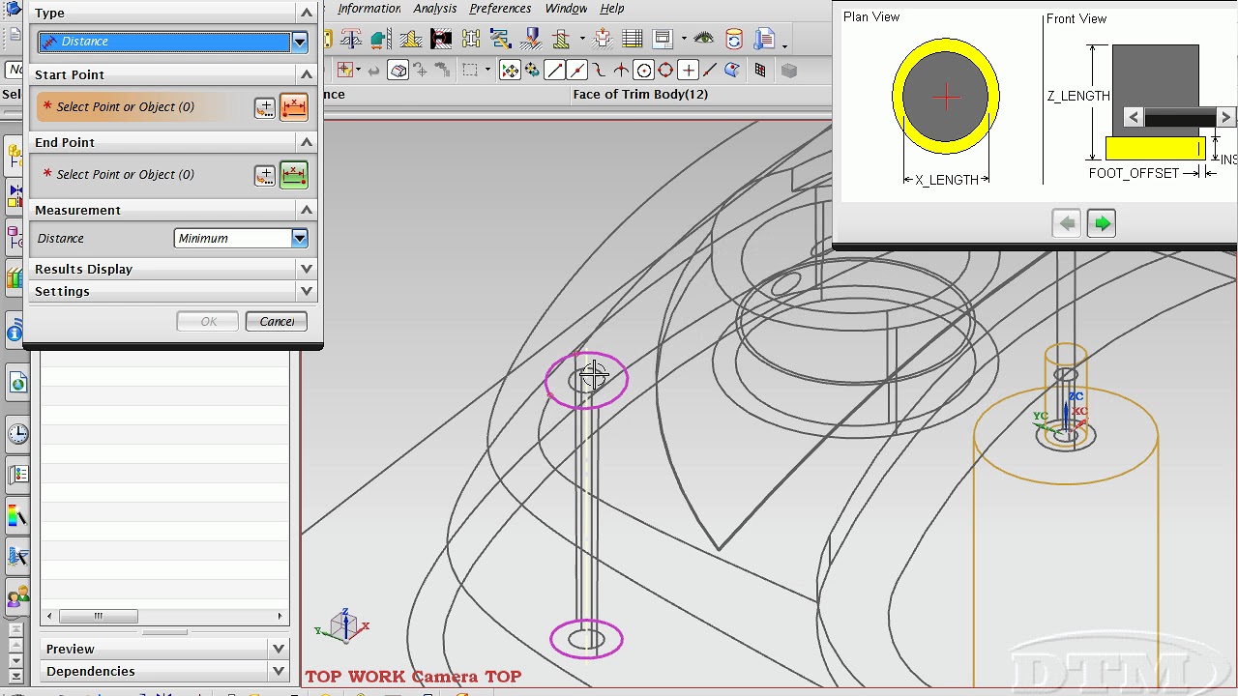Click the red grid icon in selection bar
The width and height of the screenshot is (1238, 696).
pyautogui.click(x=759, y=70)
